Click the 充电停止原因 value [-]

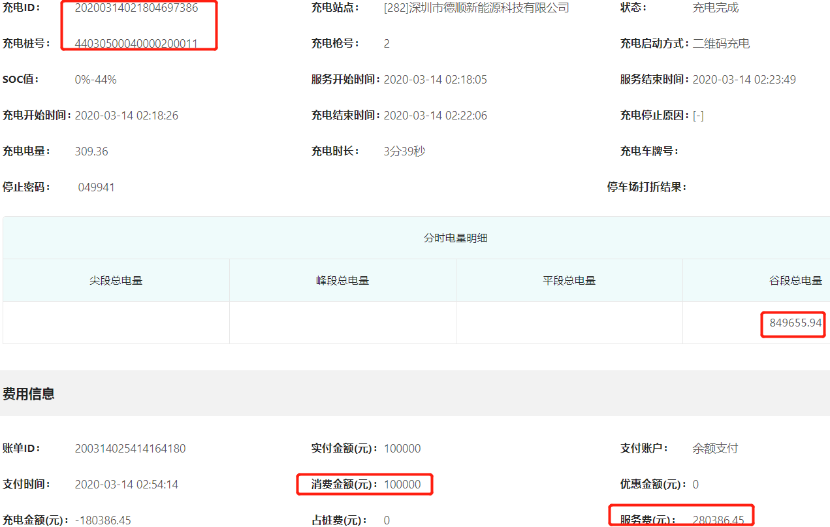[x=698, y=116]
